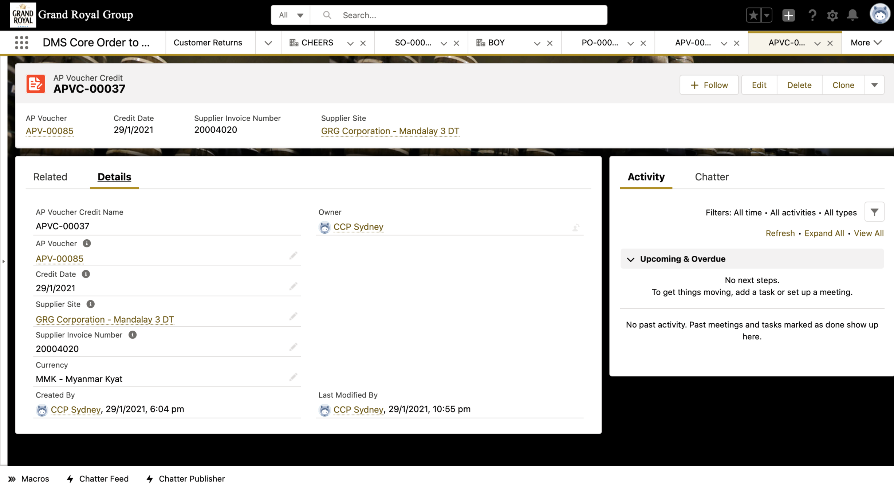Close the CHEERS workspace tab

[363, 43]
